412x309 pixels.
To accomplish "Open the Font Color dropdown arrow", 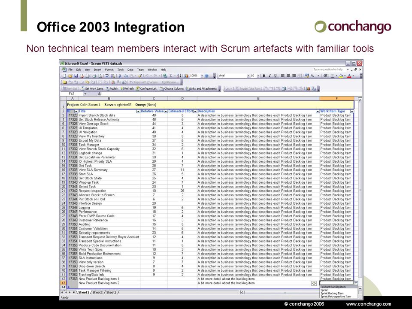I will [353, 76].
